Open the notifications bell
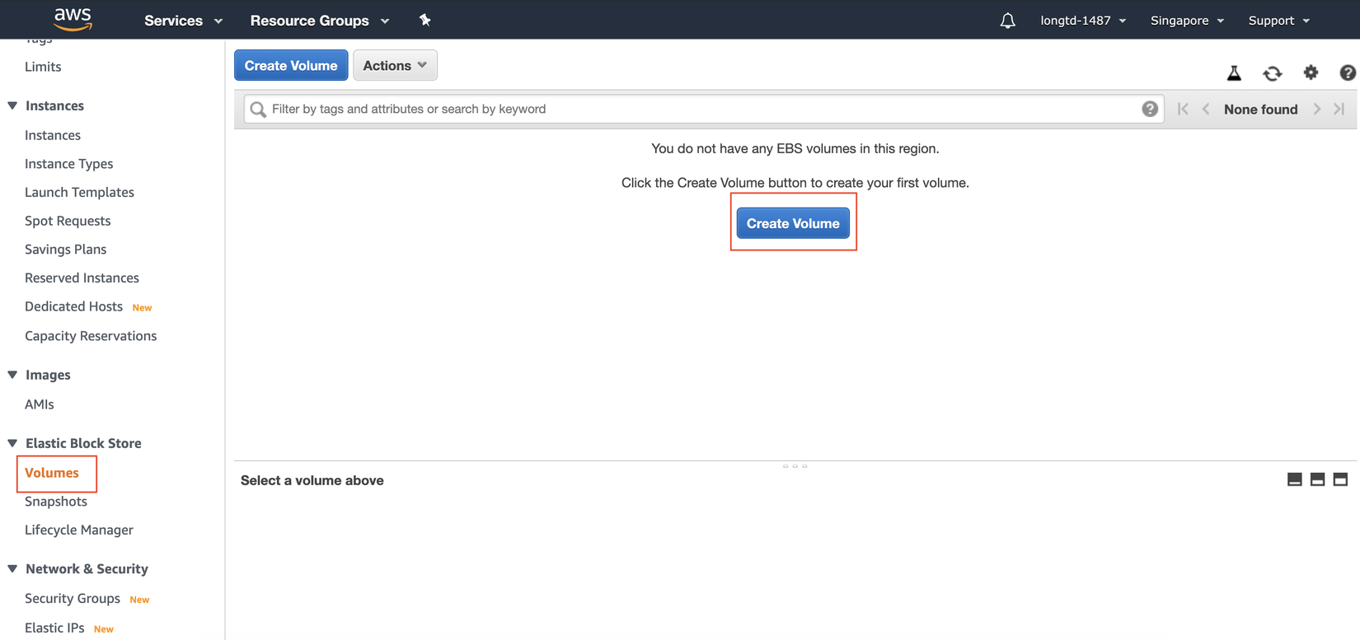The width and height of the screenshot is (1360, 640). 1007,21
